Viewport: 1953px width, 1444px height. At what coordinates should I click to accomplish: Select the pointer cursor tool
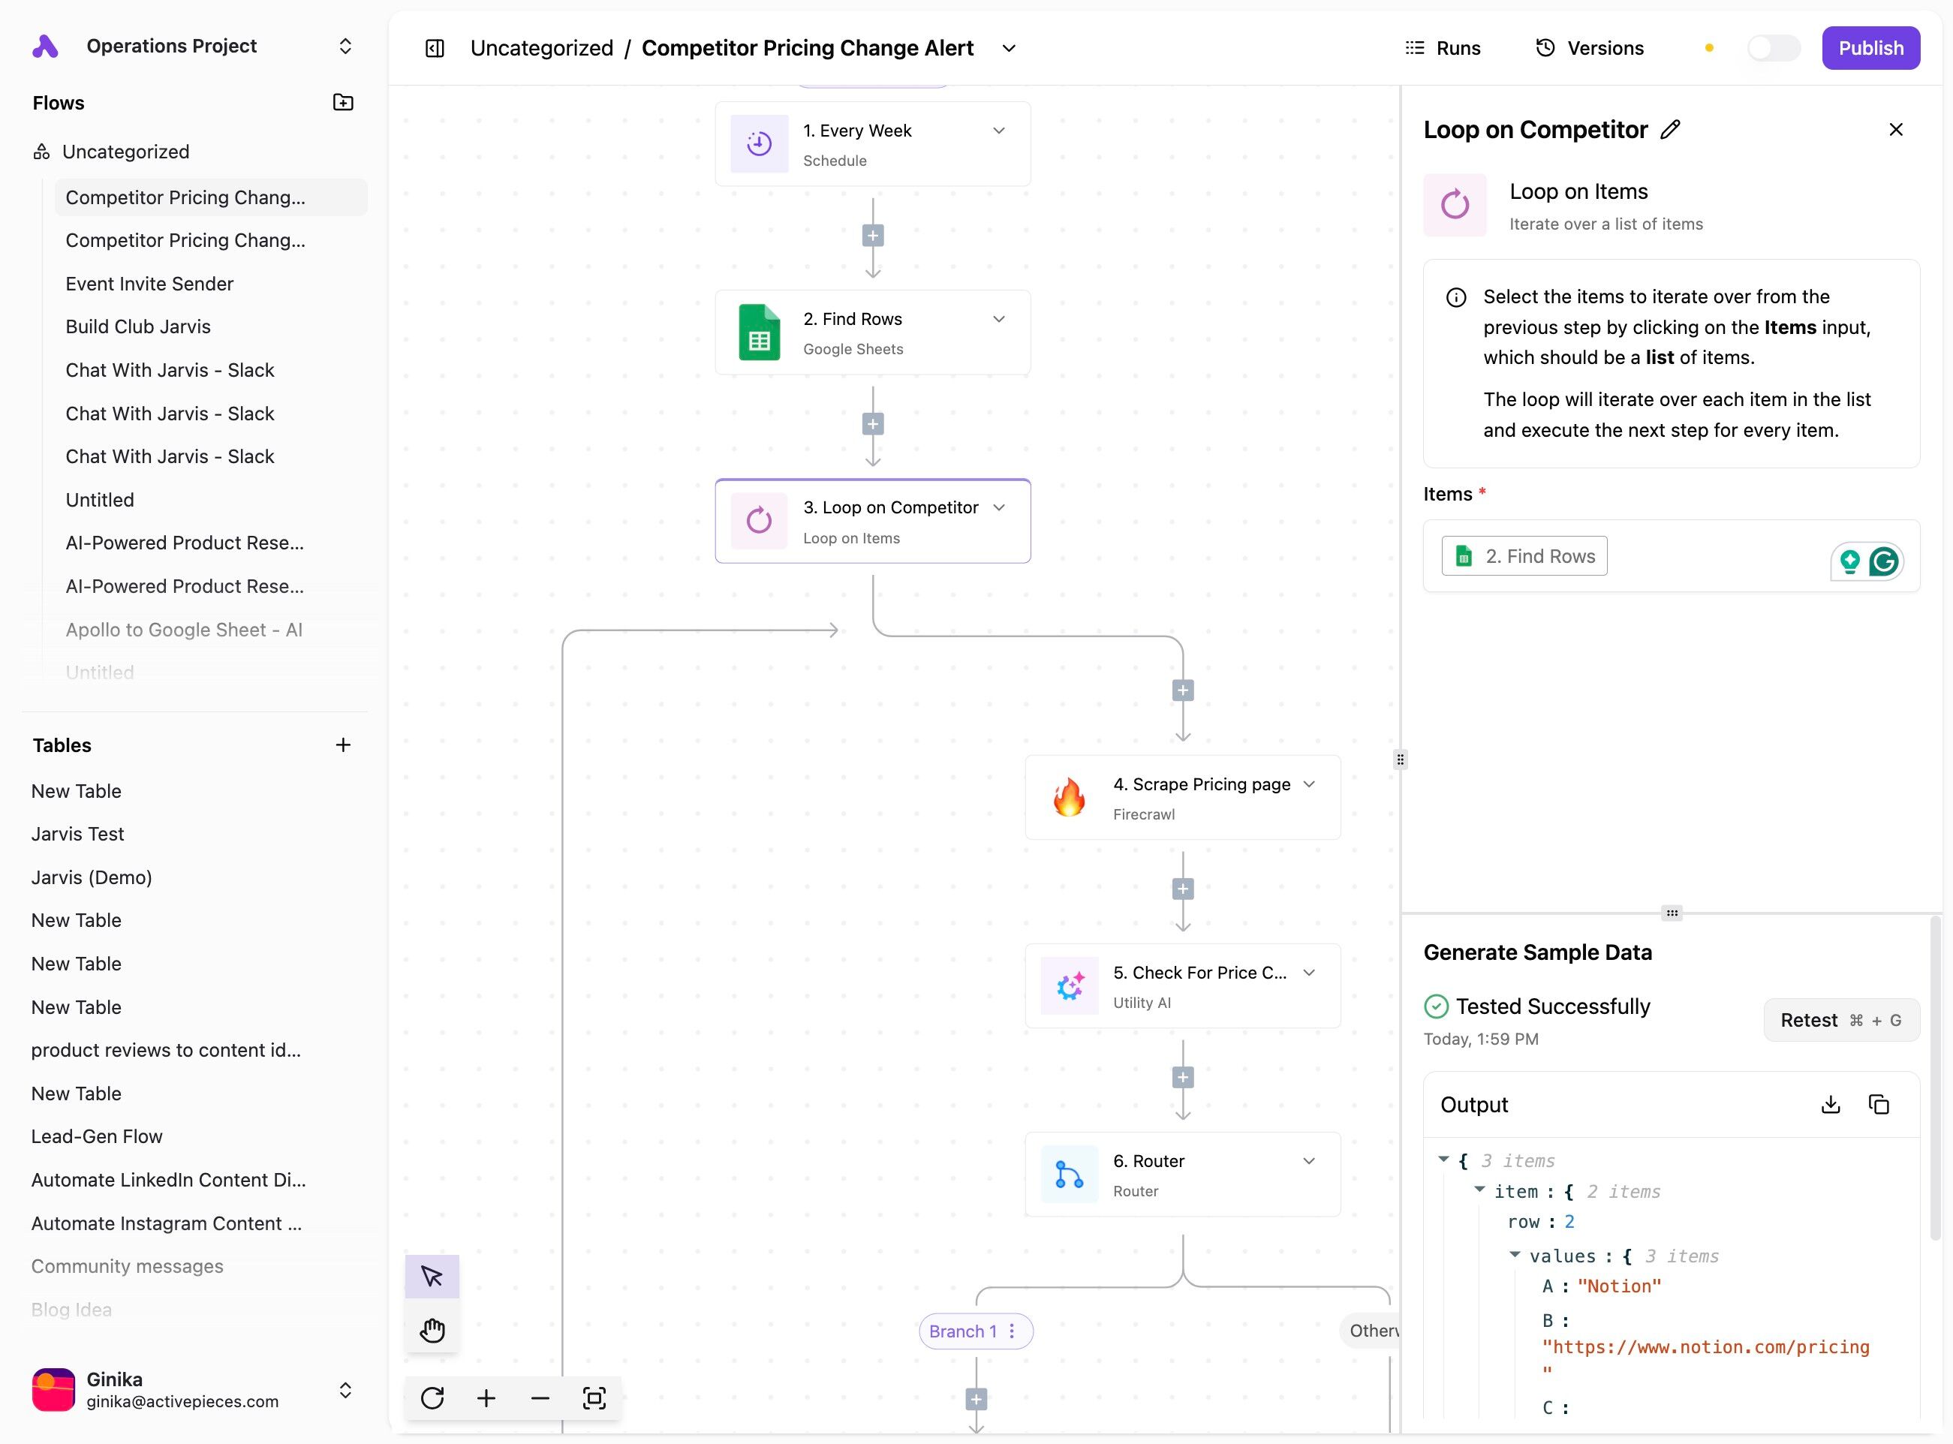point(432,1276)
